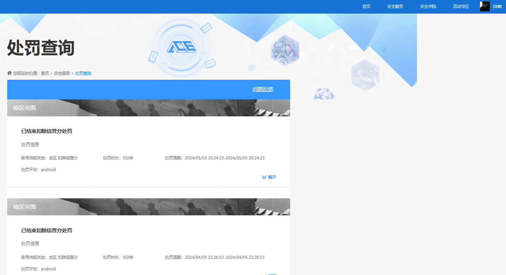The height and width of the screenshot is (275, 506).
Task: Click 首页 in the breadcrumb trail
Action: tap(45, 73)
